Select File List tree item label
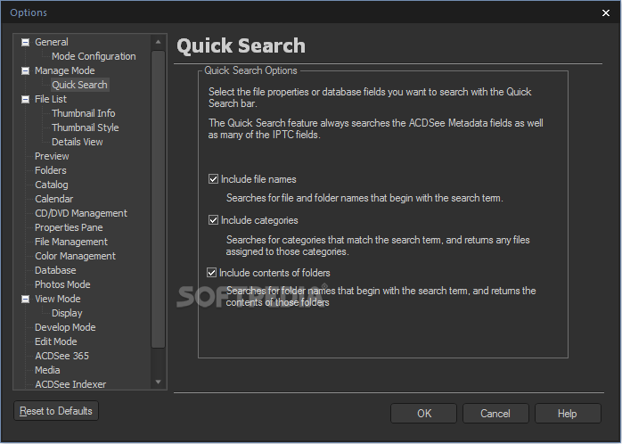The image size is (622, 444). point(51,99)
